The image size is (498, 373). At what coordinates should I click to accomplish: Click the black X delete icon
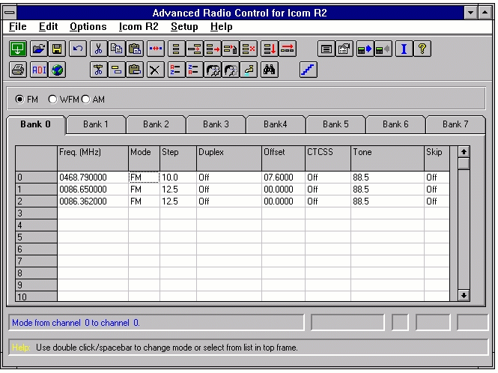pos(155,70)
